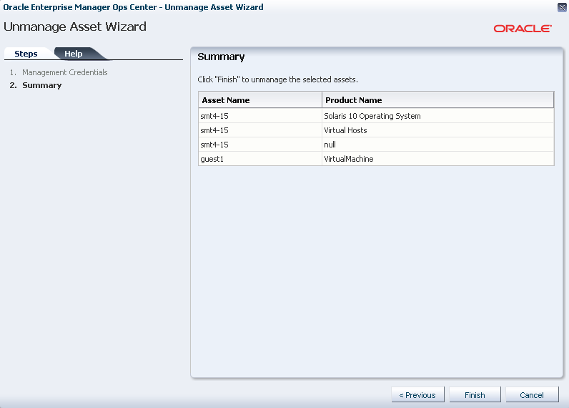Click the "Click Finish to unmanage" instruction text

click(x=277, y=79)
